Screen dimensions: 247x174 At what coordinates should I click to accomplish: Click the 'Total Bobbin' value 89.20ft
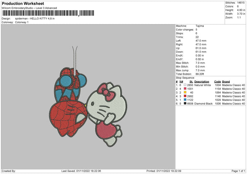(200, 74)
